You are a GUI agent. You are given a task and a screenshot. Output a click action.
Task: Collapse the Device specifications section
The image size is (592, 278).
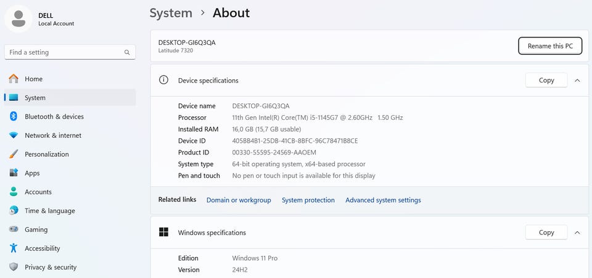point(577,80)
